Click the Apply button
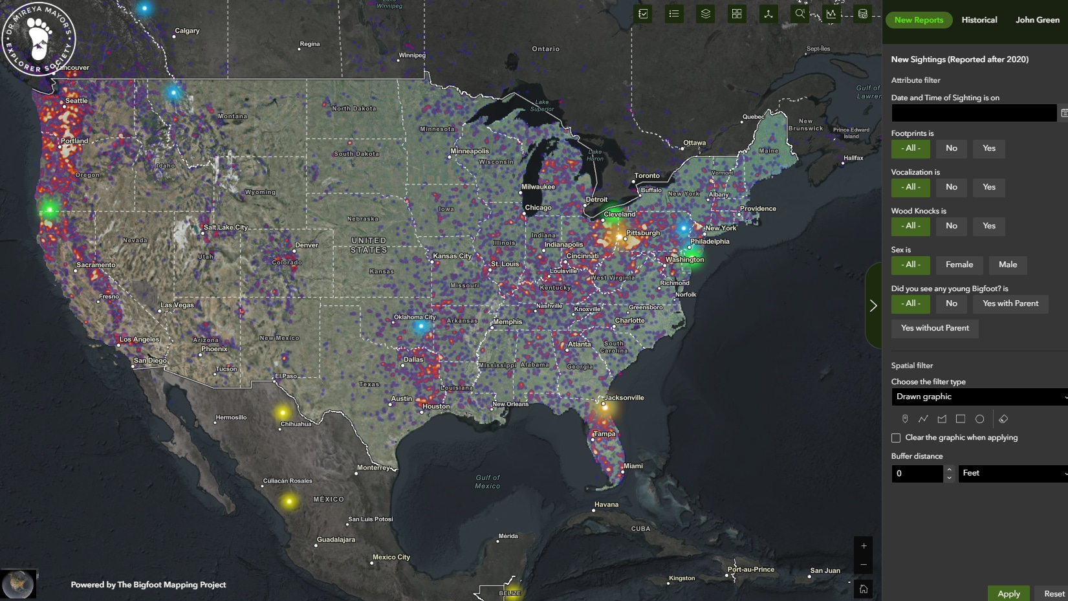 click(1008, 593)
